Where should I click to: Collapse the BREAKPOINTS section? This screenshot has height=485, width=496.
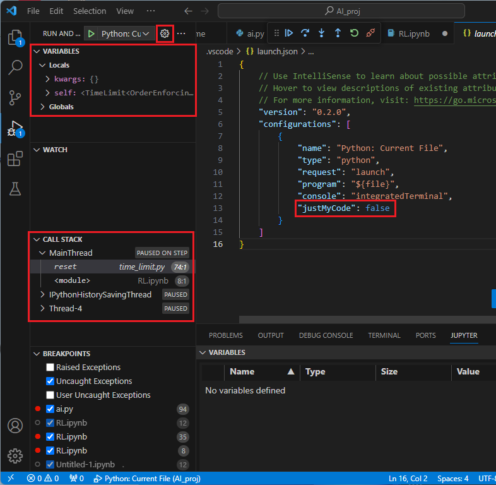pyautogui.click(x=37, y=354)
